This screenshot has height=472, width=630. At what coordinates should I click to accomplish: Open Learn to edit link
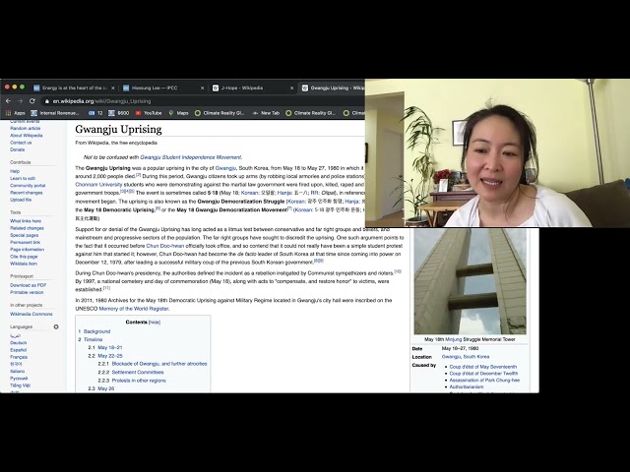23,179
